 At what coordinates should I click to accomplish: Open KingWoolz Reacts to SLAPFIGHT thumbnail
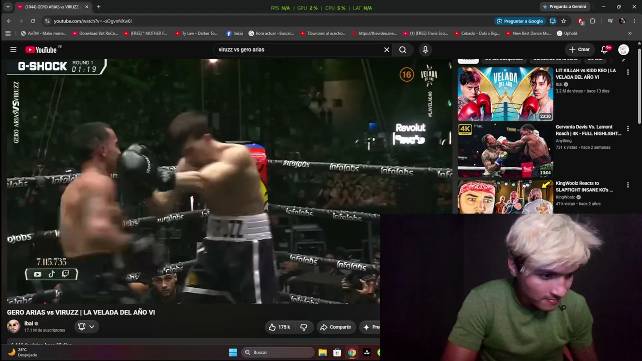click(x=505, y=197)
